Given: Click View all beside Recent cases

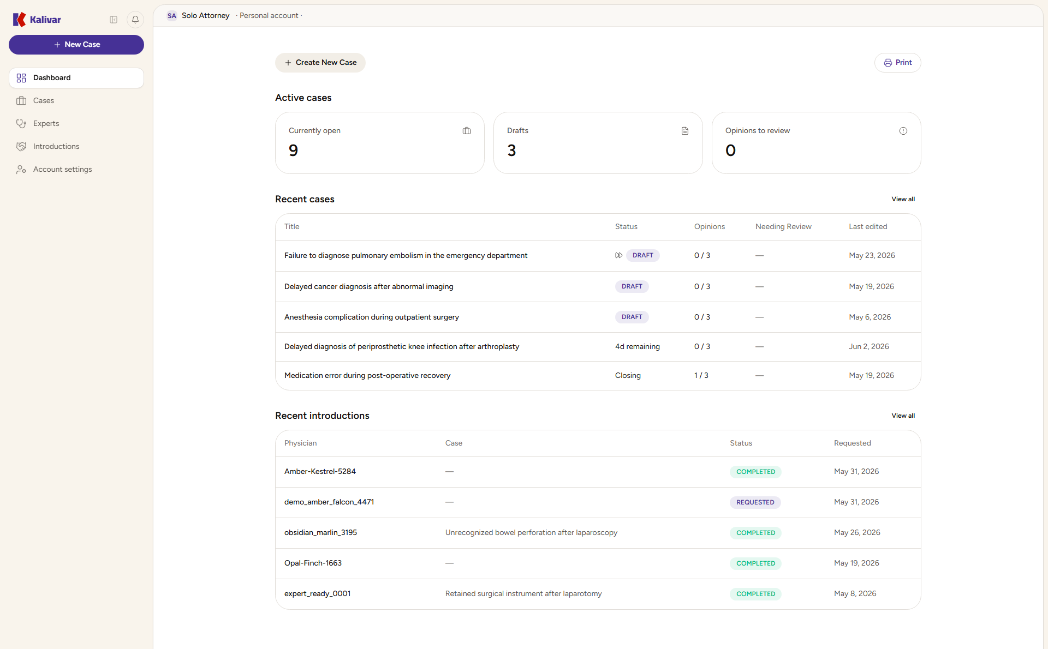Looking at the screenshot, I should tap(903, 200).
